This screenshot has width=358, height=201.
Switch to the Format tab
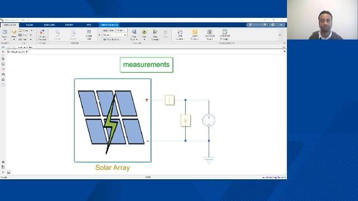69,25
